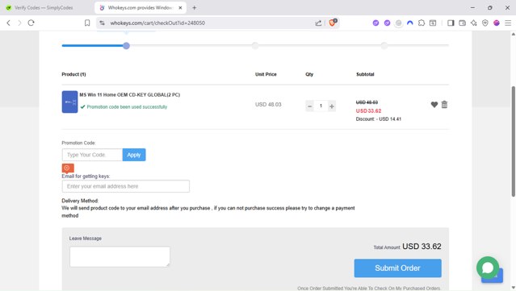This screenshot has width=516, height=291.
Task: Open MS Win 11 Home OEM product link
Action: coord(130,94)
